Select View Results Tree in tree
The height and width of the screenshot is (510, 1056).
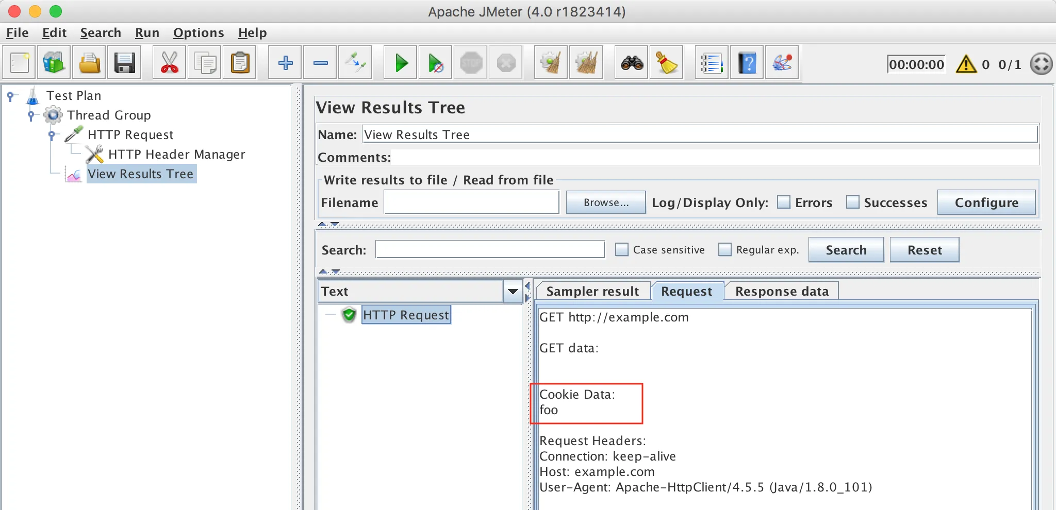(141, 174)
